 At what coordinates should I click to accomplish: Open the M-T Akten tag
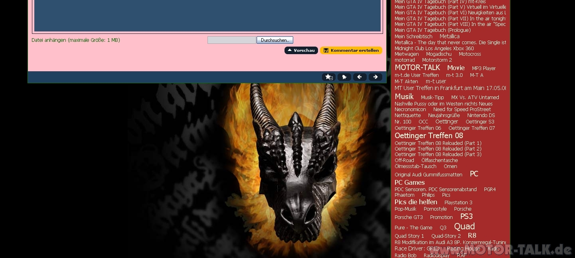point(406,82)
